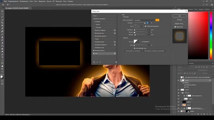Click plus icon beside Внутренняя тень
Viewport: 214px width, 120px height.
coord(115,33)
